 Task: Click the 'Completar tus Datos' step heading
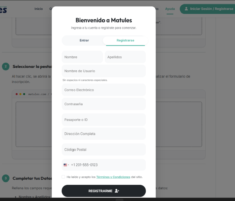[32, 178]
